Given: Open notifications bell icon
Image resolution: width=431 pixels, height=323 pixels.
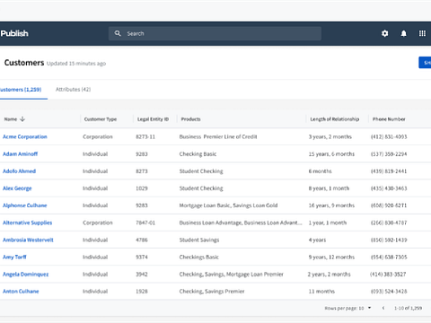Looking at the screenshot, I should pos(403,33).
